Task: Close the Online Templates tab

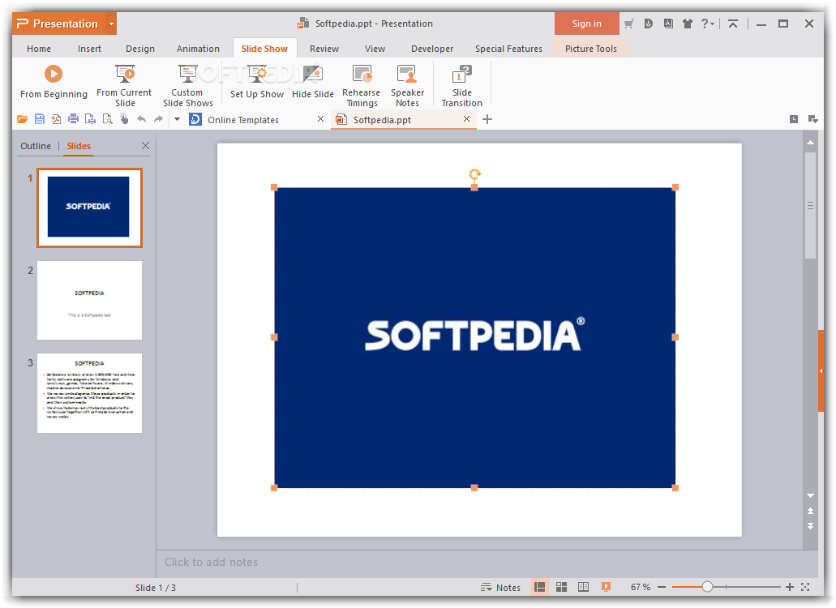Action: 320,119
